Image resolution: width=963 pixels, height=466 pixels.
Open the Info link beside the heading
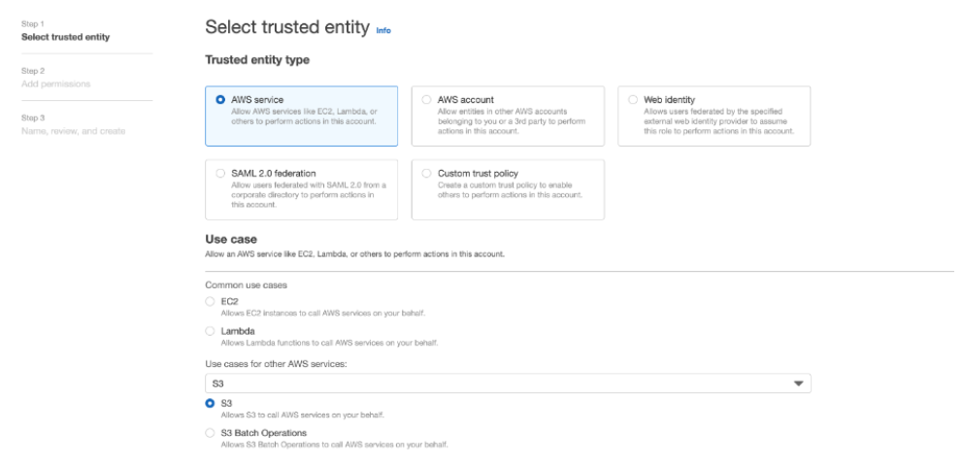pos(382,31)
